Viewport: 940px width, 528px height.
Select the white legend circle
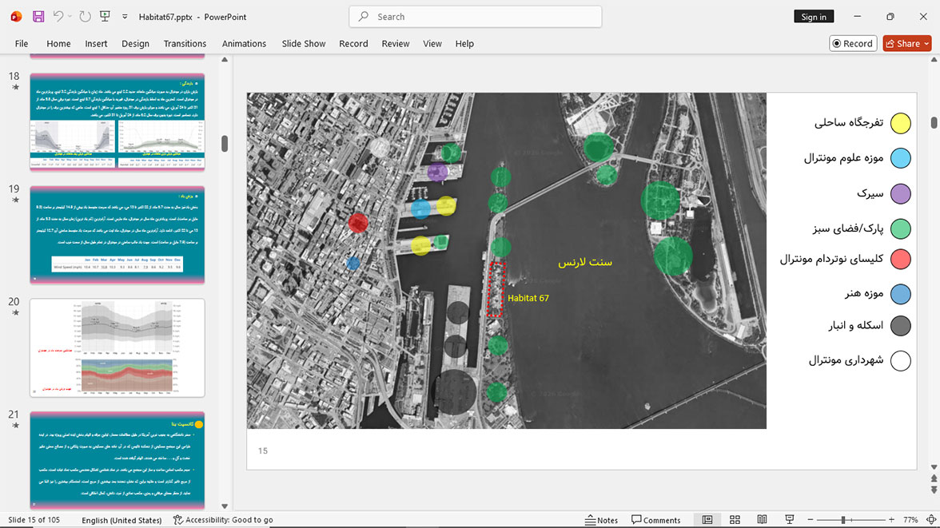[x=900, y=361]
